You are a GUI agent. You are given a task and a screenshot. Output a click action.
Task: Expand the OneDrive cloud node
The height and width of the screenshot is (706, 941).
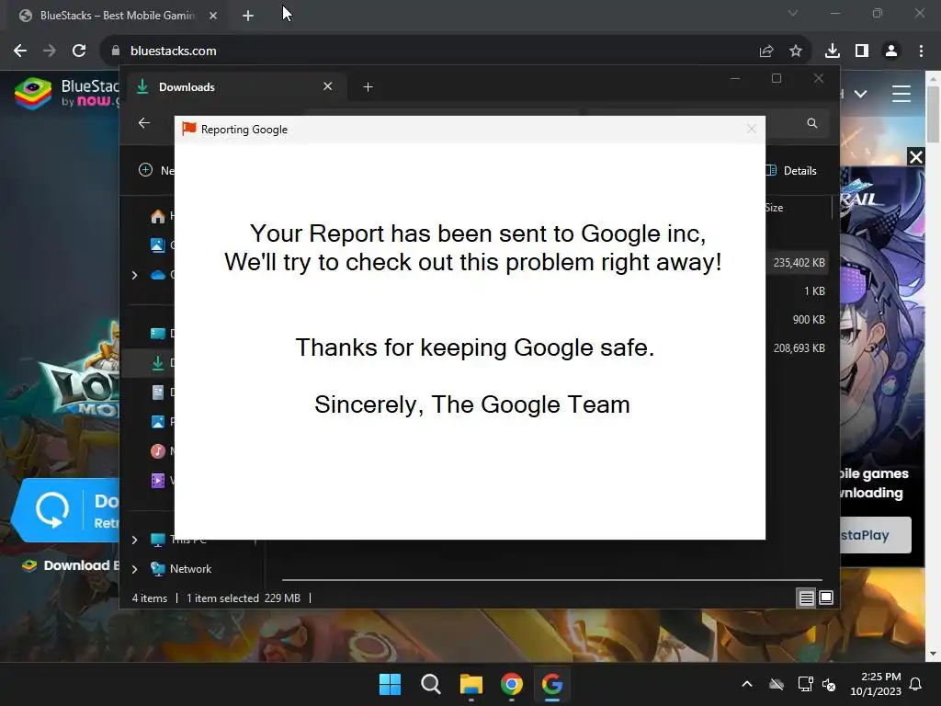click(134, 275)
